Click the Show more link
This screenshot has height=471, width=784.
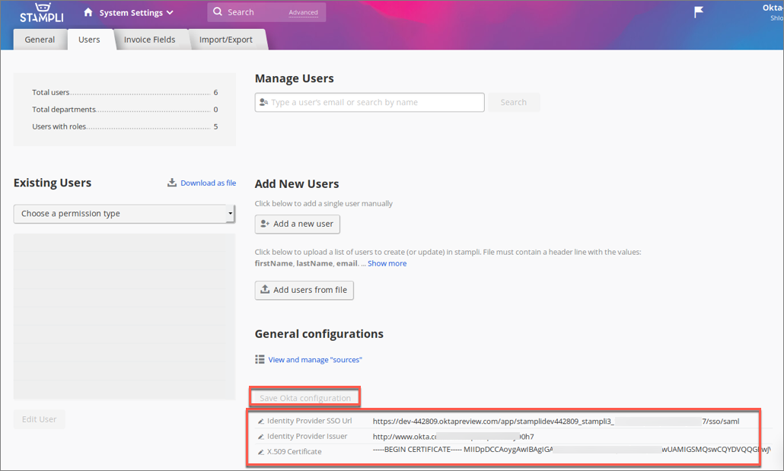387,263
